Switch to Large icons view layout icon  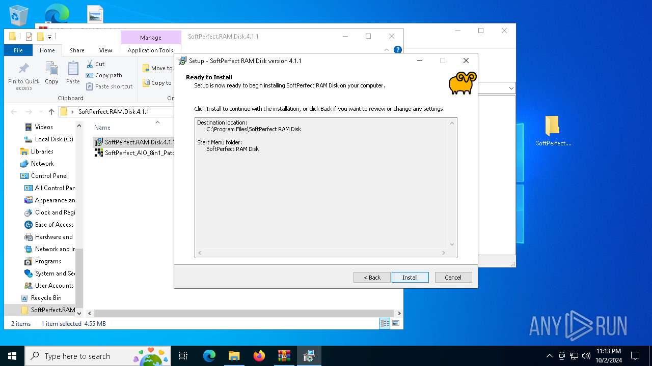[395, 323]
